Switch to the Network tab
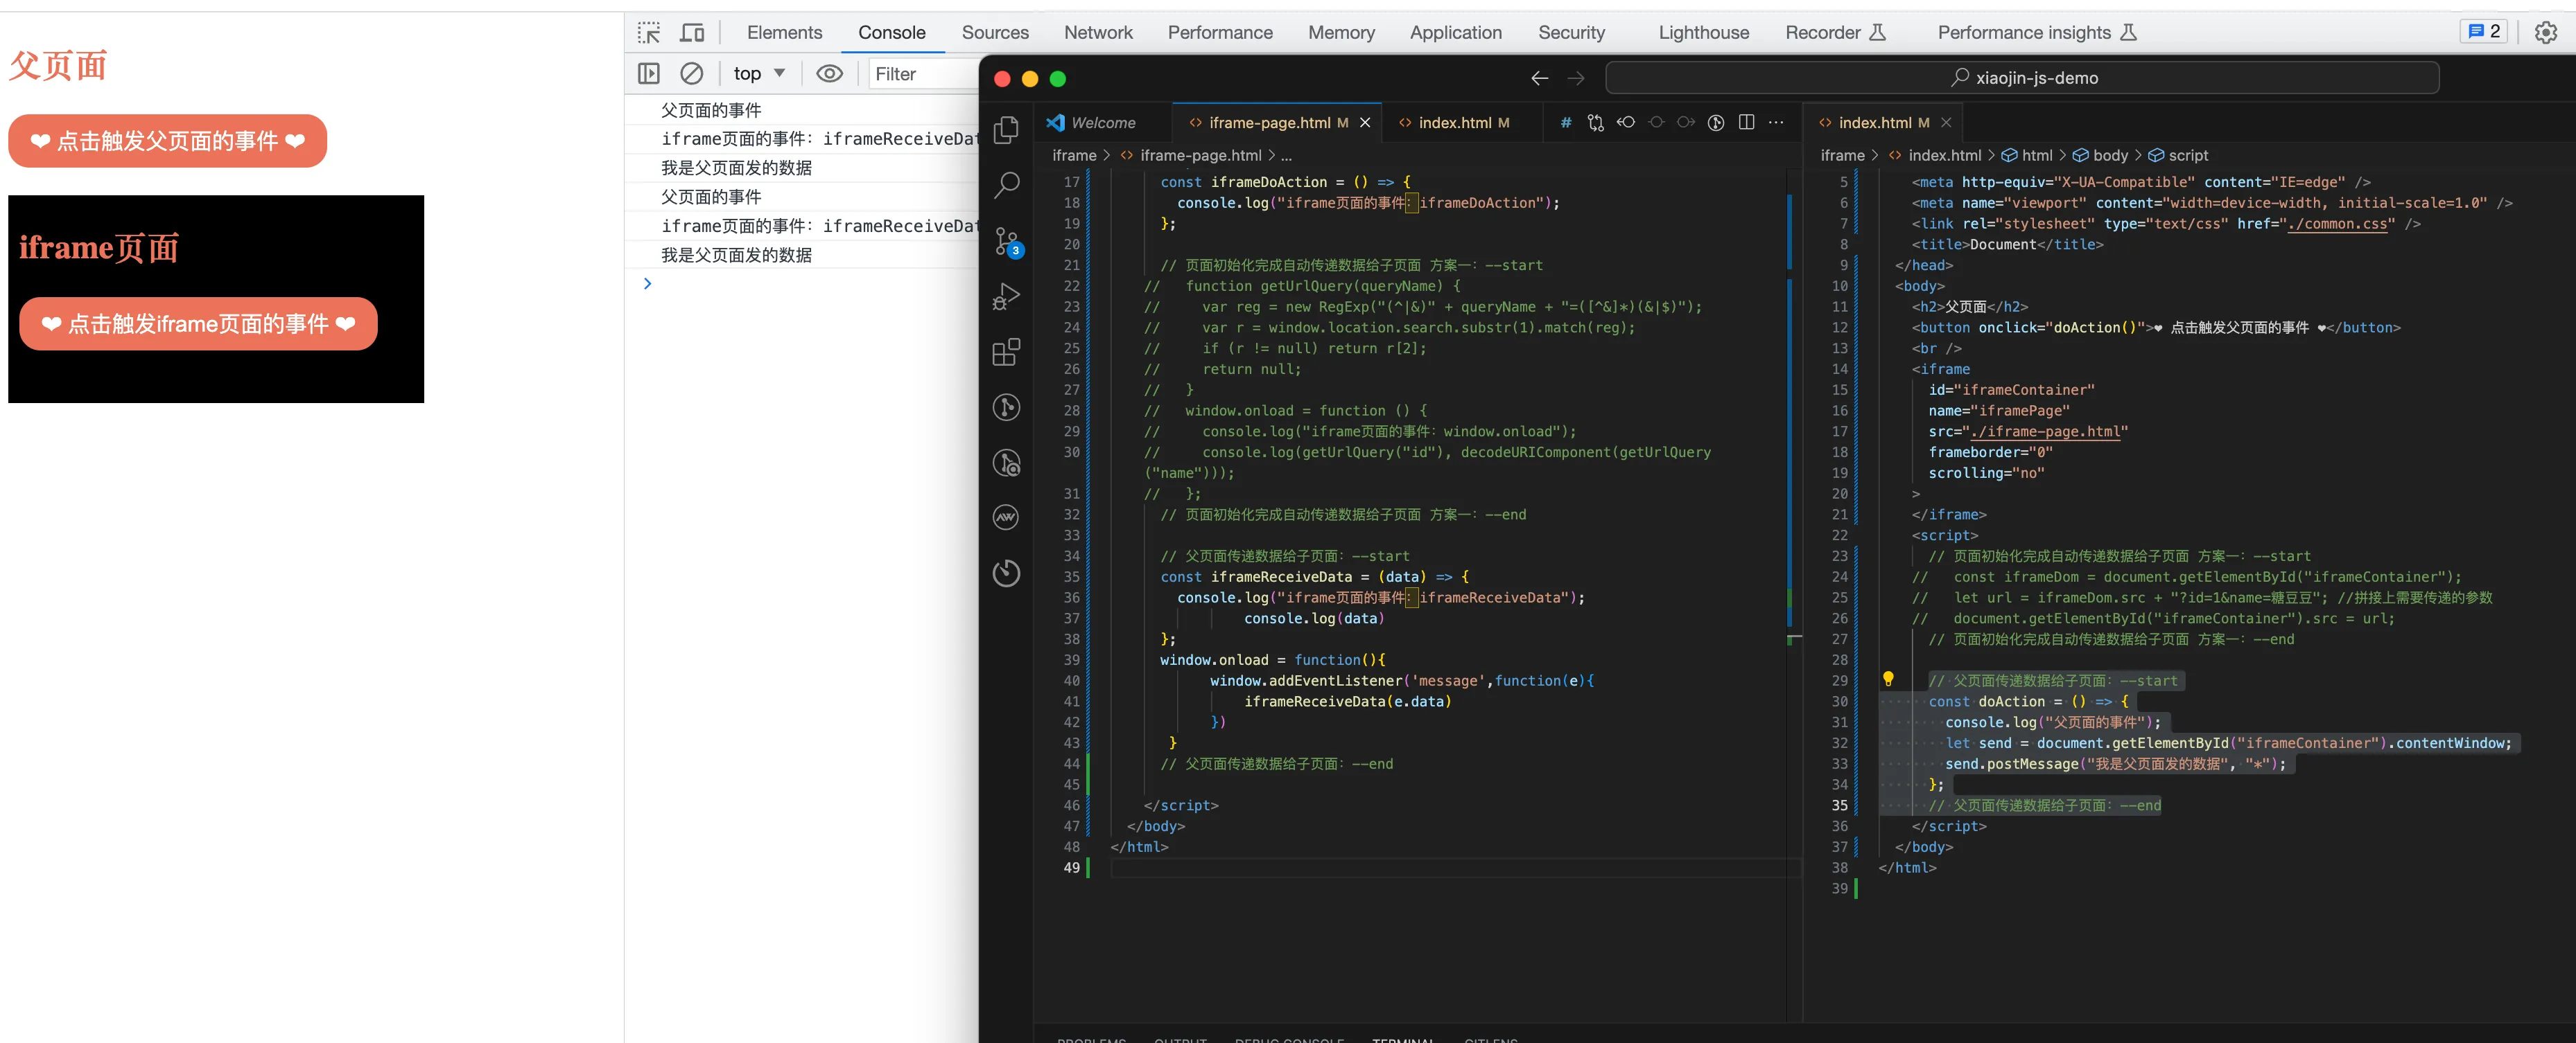Image resolution: width=2576 pixels, height=1043 pixels. 1098,33
